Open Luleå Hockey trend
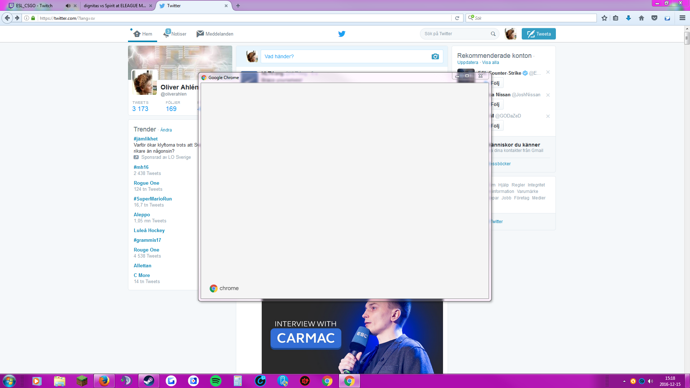The height and width of the screenshot is (388, 690). tap(149, 230)
